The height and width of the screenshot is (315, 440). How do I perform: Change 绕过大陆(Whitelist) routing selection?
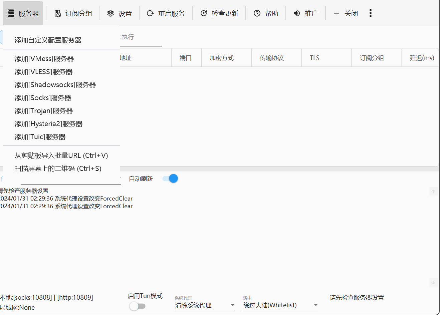280,305
